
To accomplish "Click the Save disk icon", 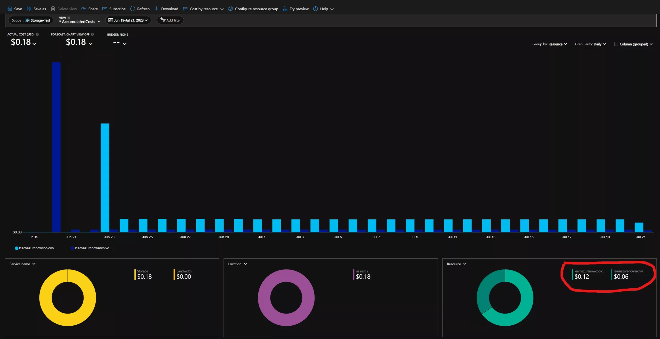I will tap(10, 9).
